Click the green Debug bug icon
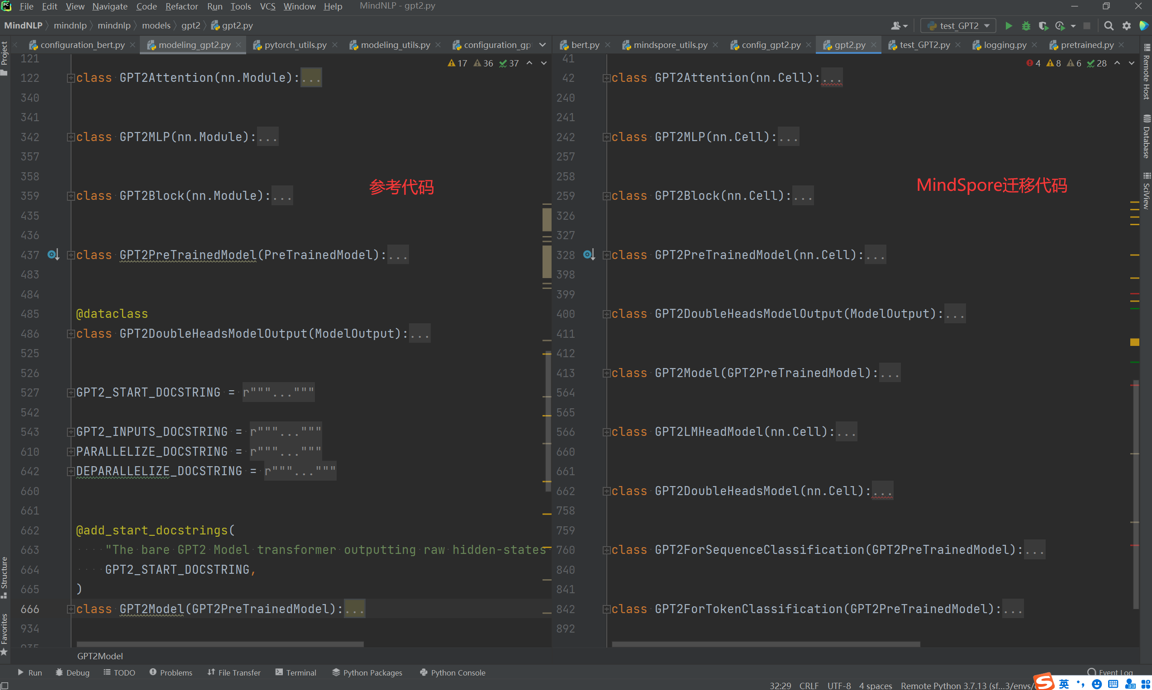Screen dimensions: 1152x690 point(1026,26)
